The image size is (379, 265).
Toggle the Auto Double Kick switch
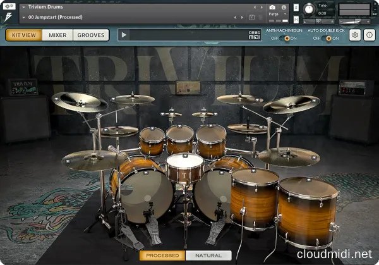click(x=326, y=39)
